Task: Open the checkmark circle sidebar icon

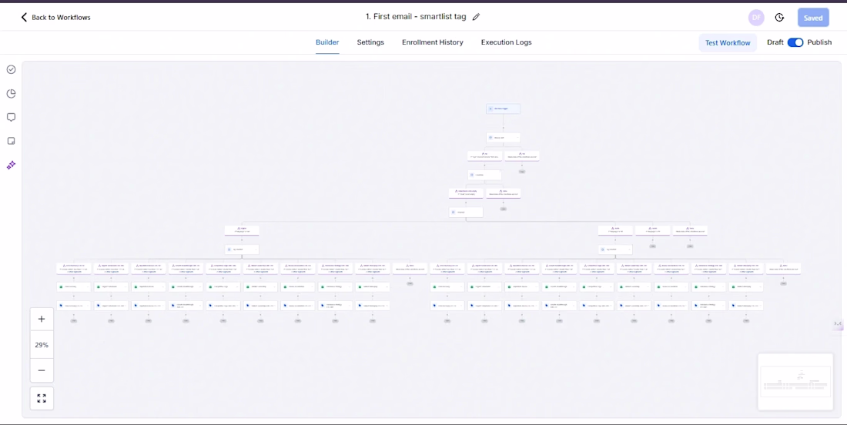Action: click(11, 69)
